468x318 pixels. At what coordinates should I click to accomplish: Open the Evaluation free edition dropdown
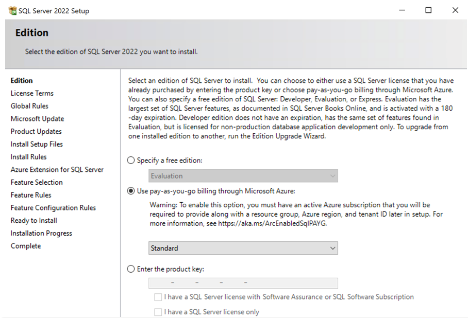click(x=243, y=176)
